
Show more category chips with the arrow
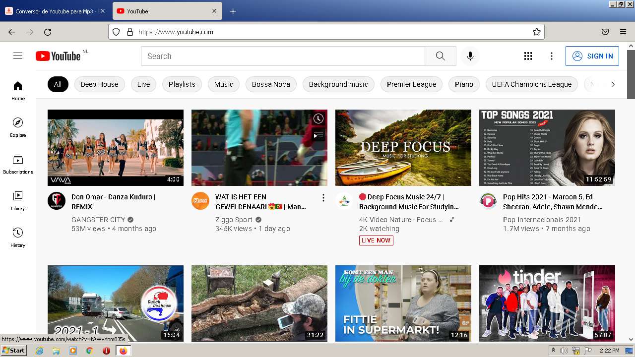(x=613, y=84)
